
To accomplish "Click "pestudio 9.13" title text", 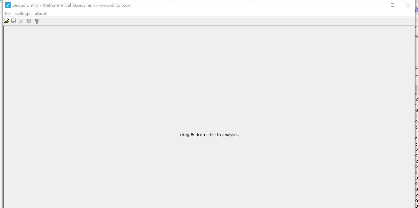I will (x=26, y=5).
